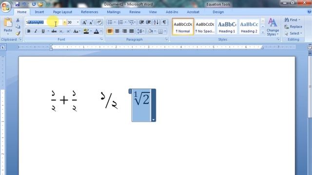Open Bullets list dropdown arrow
312x175 pixels.
(115, 22)
